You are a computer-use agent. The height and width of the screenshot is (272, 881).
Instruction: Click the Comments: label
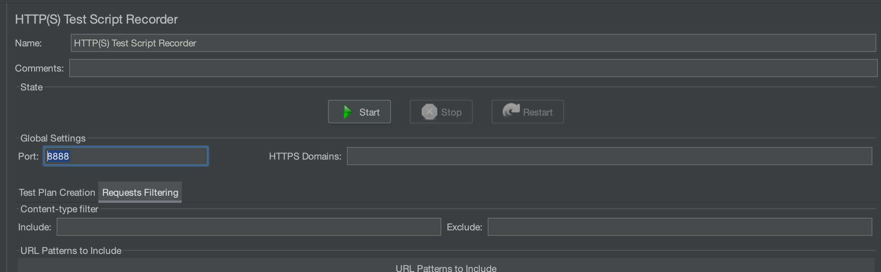39,68
